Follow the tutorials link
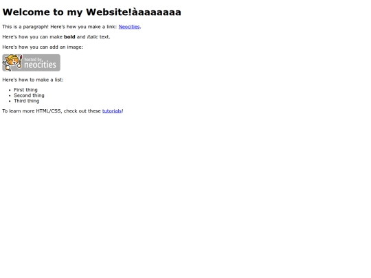 (x=112, y=111)
